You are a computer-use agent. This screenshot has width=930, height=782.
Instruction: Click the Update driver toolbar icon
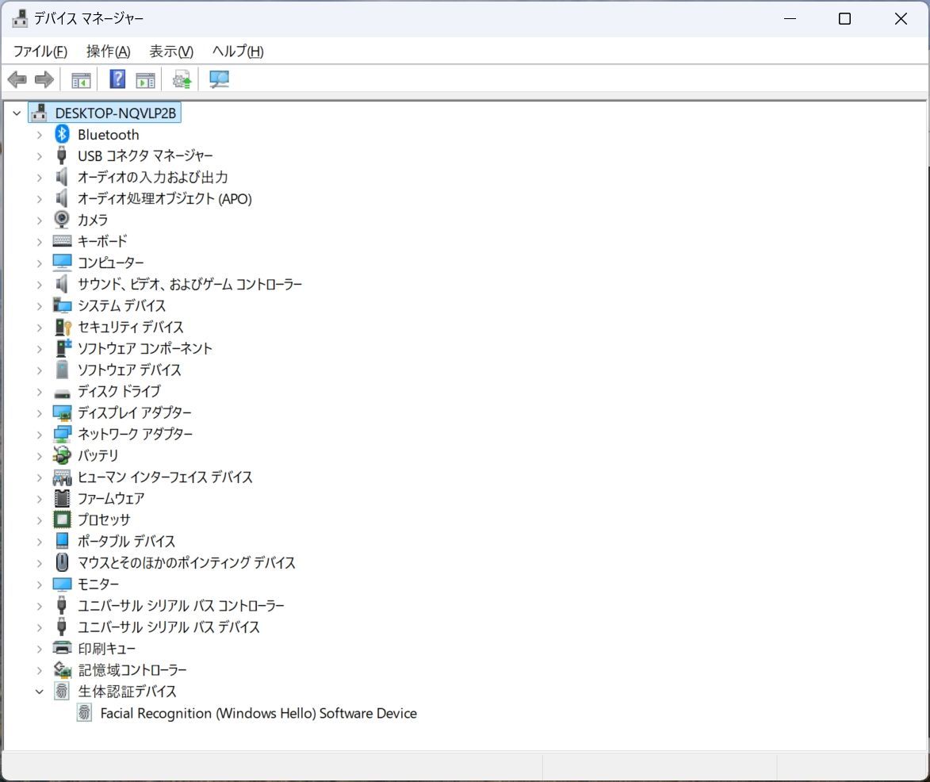point(181,79)
